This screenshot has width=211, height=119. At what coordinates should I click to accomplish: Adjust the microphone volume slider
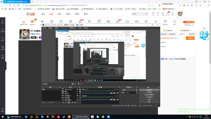pyautogui.click(x=97, y=93)
